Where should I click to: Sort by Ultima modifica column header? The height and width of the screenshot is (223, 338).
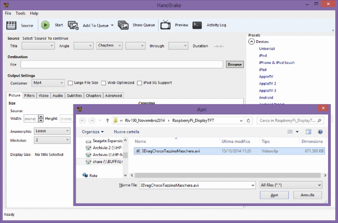(236, 141)
